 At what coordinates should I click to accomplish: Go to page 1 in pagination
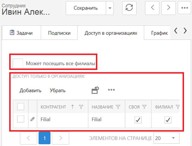point(44,138)
